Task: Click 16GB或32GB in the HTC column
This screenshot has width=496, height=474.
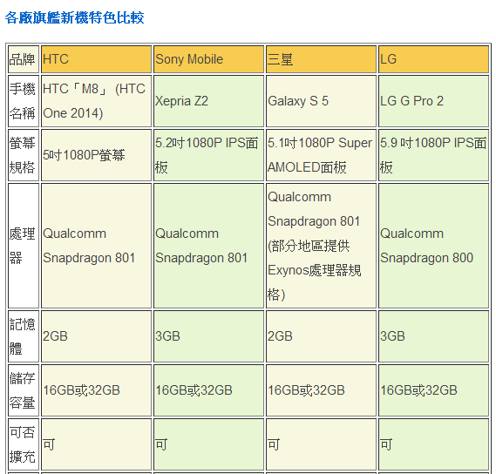Action: 96,390
